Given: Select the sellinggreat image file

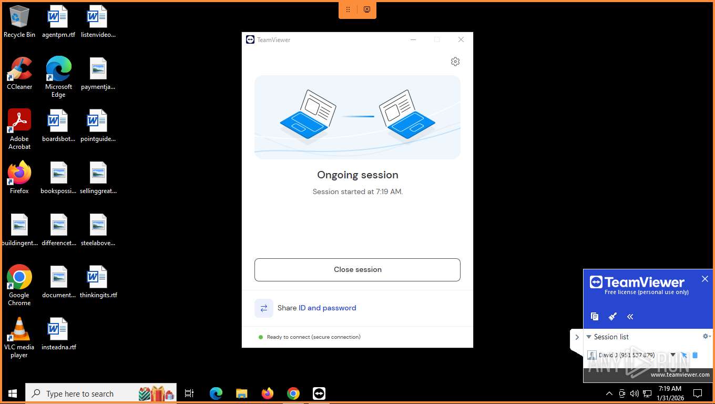Looking at the screenshot, I should tap(98, 178).
